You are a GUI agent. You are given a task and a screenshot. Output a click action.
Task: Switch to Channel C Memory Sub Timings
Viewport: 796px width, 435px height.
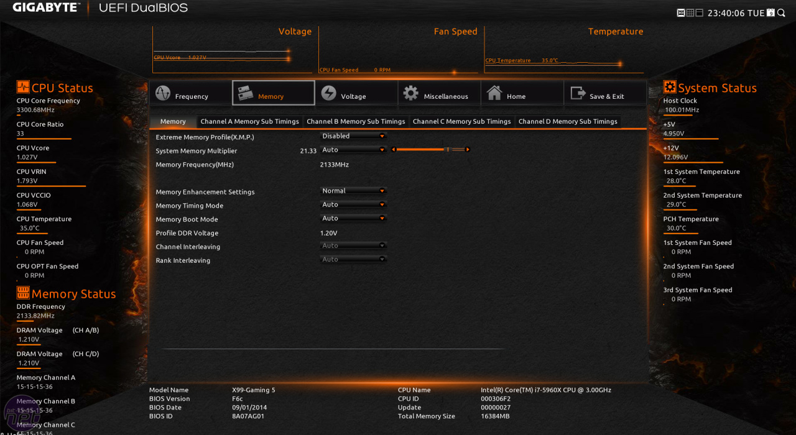click(x=461, y=121)
